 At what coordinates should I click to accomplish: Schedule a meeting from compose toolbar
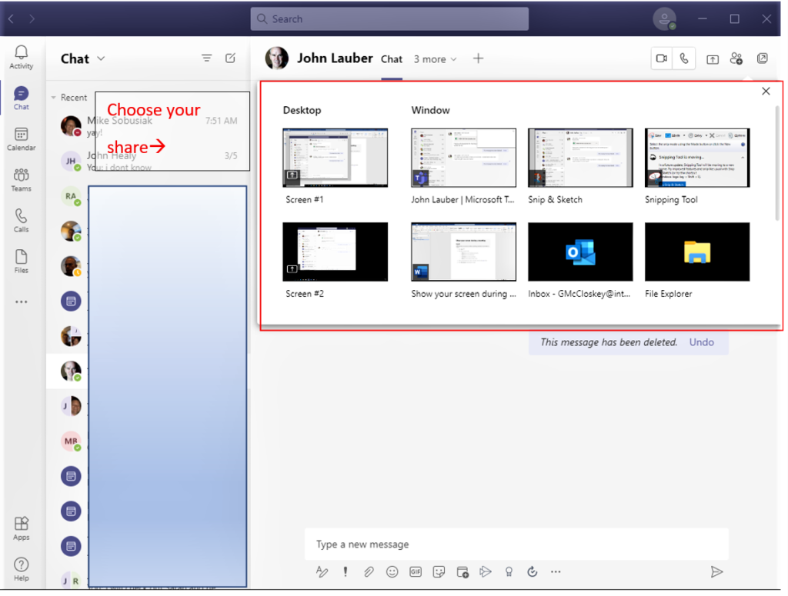(462, 571)
